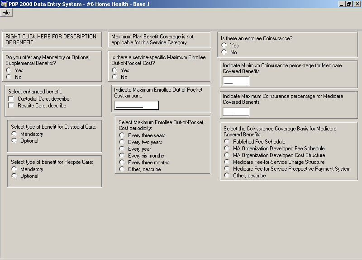Select Yes for Mandatory or Optional Supplemental Benefits
Viewport: 362px width, 260px height.
point(9,70)
